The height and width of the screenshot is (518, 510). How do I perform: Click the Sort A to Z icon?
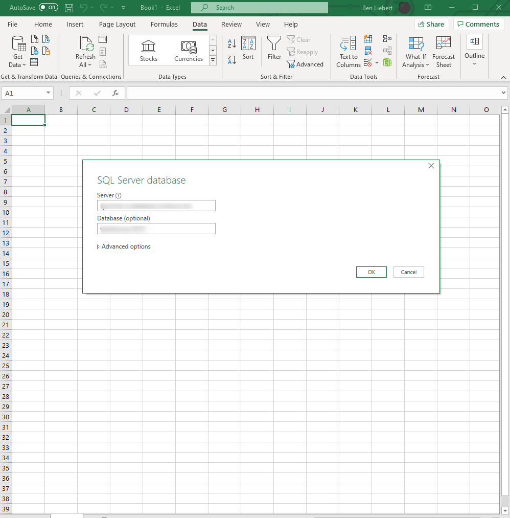point(232,44)
